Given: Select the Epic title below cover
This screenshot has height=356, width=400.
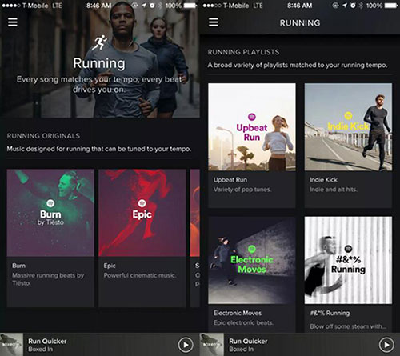Looking at the screenshot, I should coord(110,266).
